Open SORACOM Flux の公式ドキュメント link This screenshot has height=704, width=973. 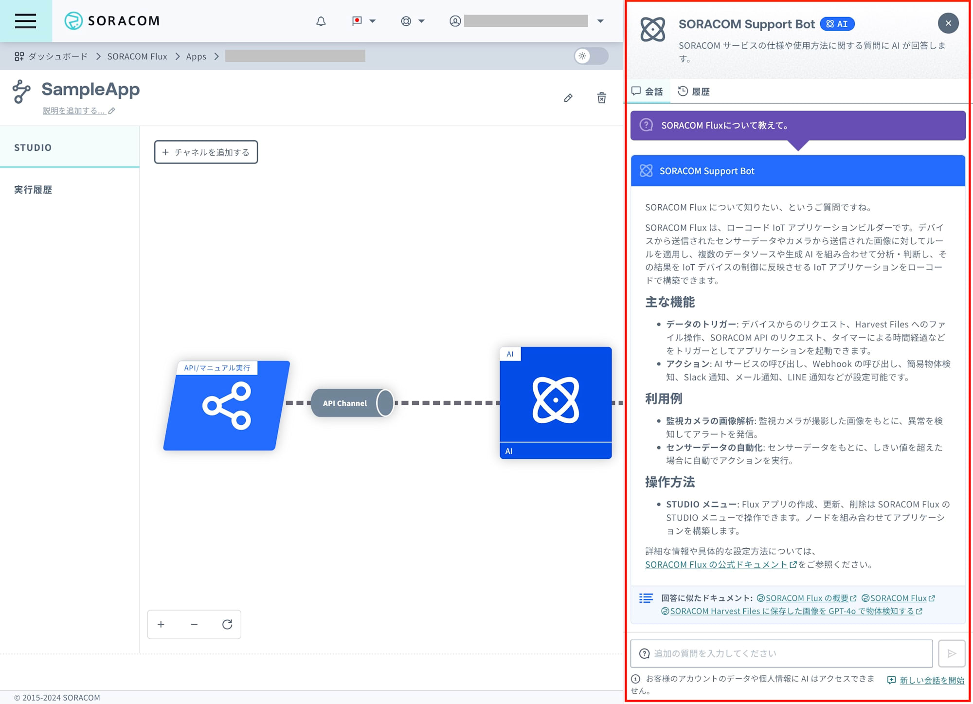[721, 564]
